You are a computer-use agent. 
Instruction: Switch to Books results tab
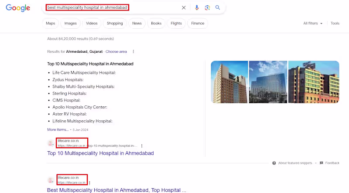(156, 24)
